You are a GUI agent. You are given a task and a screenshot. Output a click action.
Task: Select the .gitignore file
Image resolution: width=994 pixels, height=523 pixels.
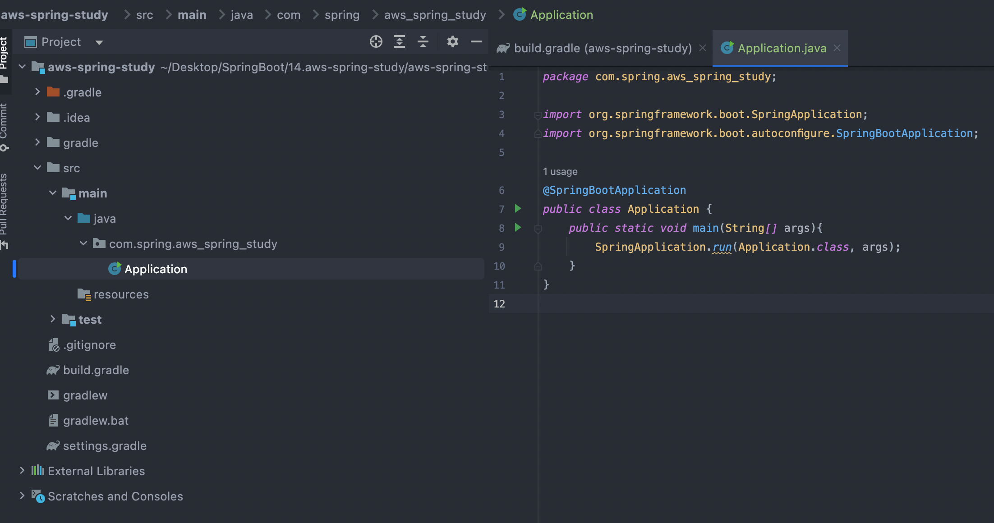click(x=89, y=345)
